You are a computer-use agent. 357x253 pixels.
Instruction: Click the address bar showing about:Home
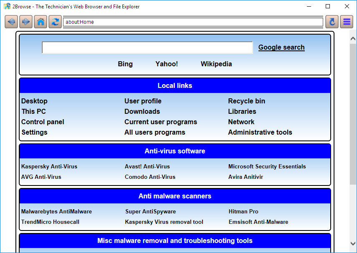(193, 22)
